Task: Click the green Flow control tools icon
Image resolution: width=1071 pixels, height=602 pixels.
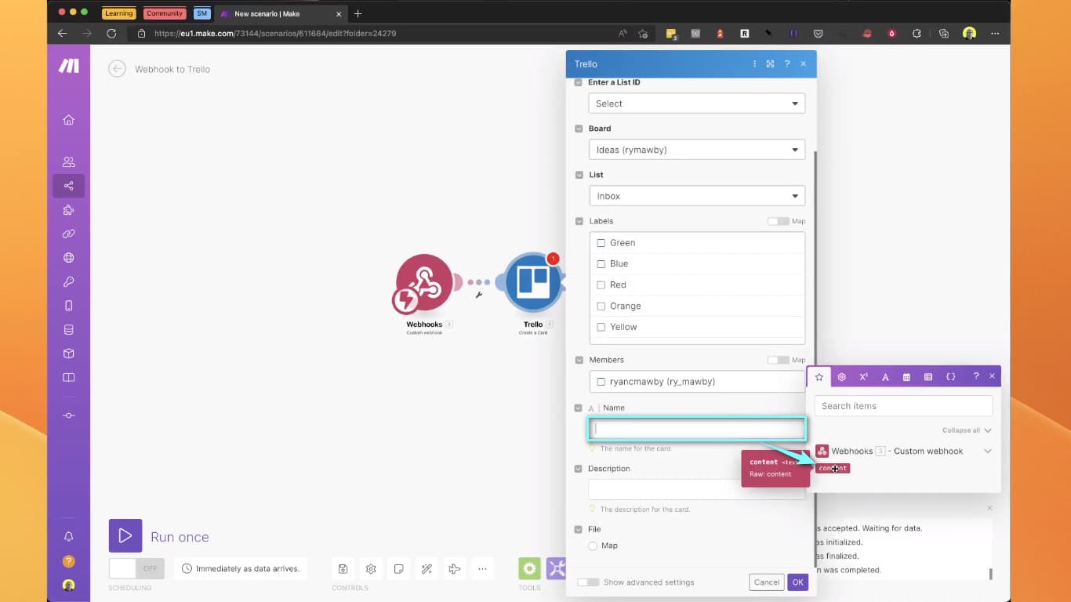Action: coord(529,569)
